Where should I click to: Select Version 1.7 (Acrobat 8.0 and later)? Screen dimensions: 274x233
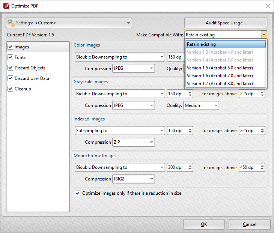pos(226,84)
